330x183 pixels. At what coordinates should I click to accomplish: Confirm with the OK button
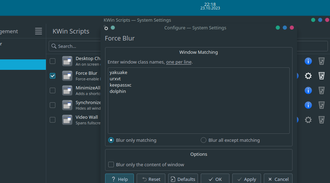[215, 179]
